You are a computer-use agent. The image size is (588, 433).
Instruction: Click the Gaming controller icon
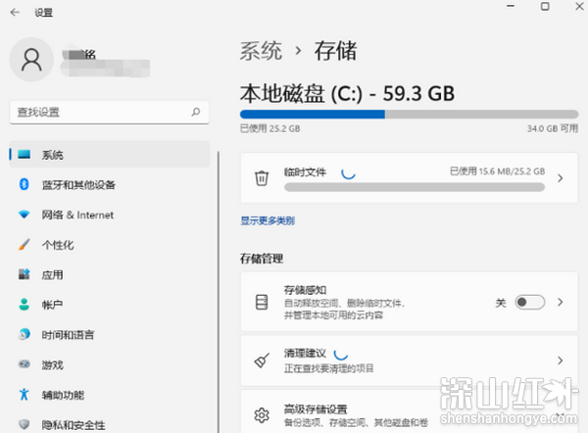[x=24, y=364]
